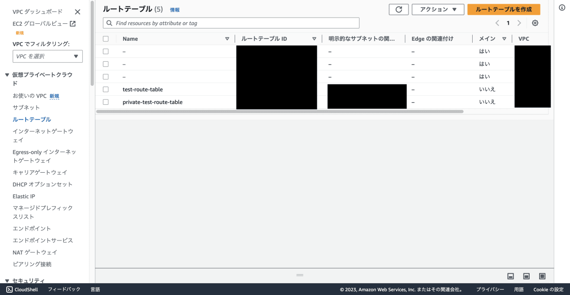Viewport: 570px width, 295px height.
Task: Open フィードバック in footer
Action: coord(64,289)
